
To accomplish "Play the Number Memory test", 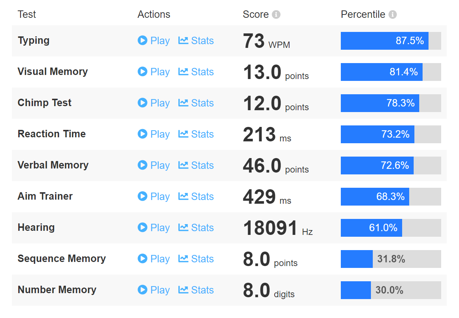I will tap(154, 290).
